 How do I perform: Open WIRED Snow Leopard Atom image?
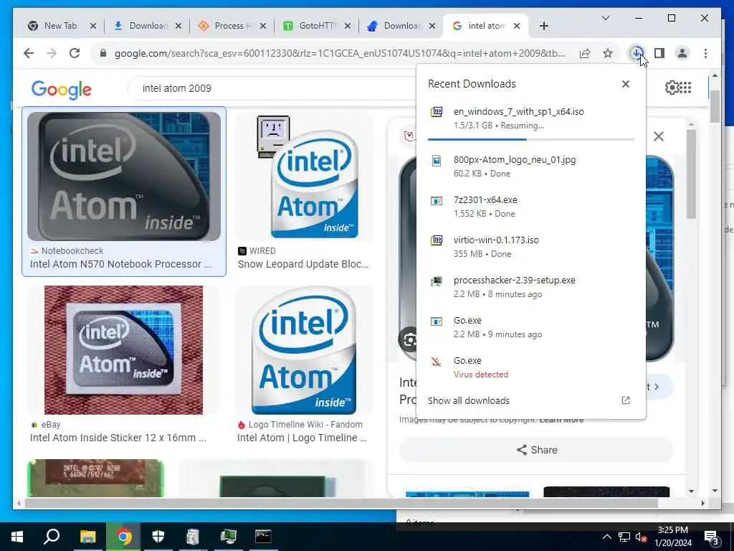click(304, 176)
